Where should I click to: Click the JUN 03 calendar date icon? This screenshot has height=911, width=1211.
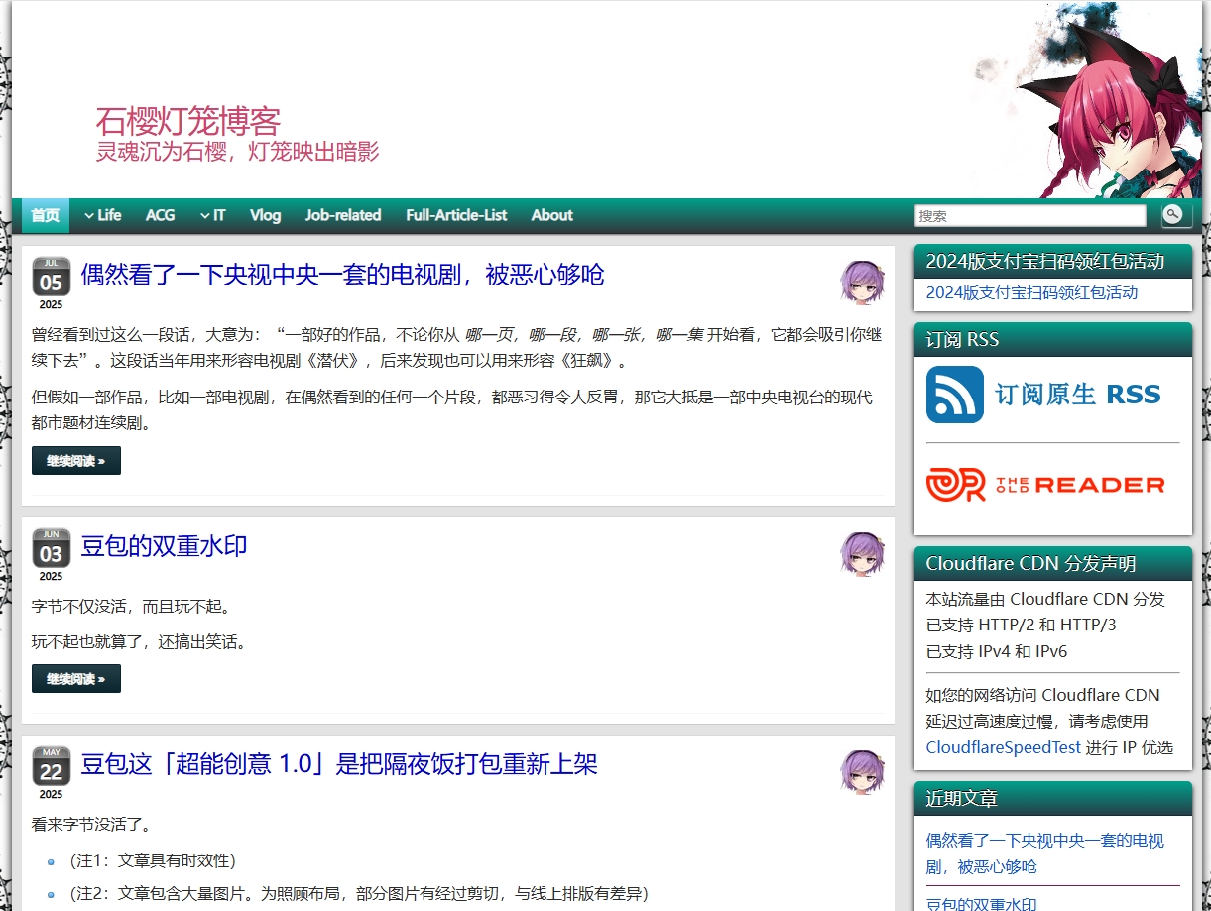(51, 551)
